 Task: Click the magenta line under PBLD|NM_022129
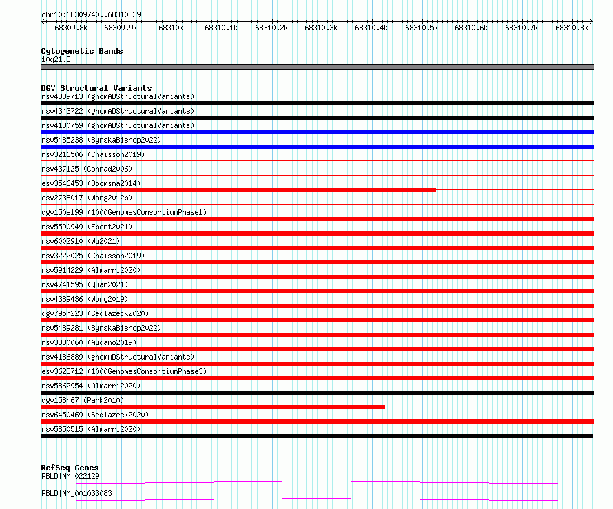(x=317, y=482)
